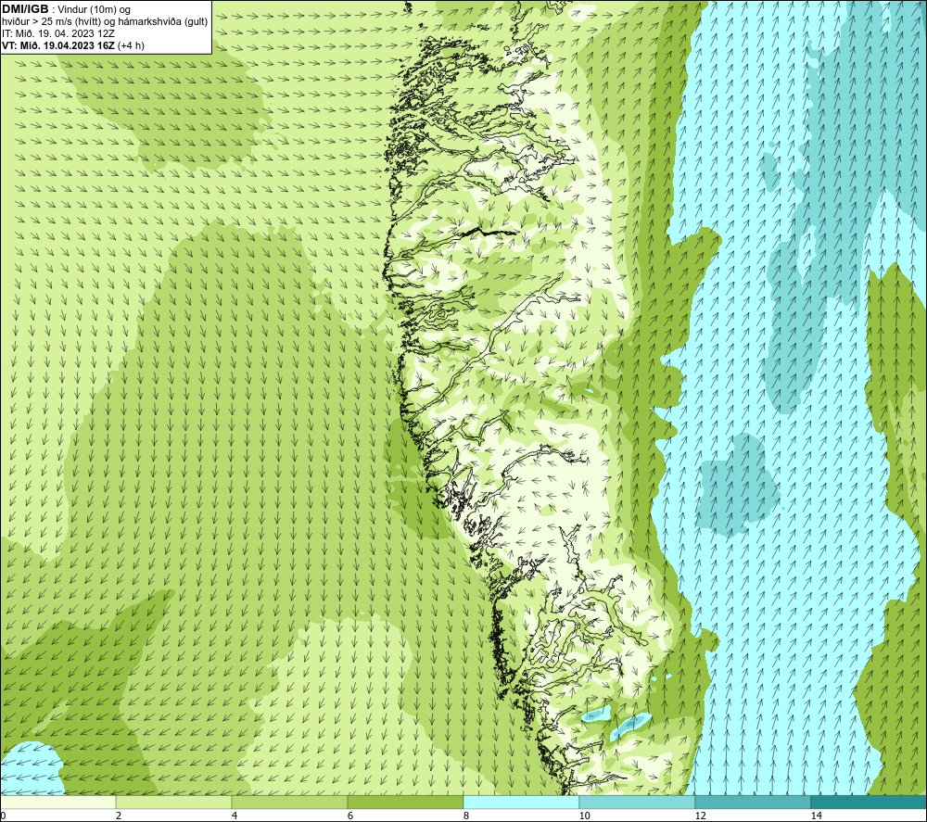Click the 8–10 m/s light cyan scale segment
927x822 pixels.
click(x=521, y=802)
